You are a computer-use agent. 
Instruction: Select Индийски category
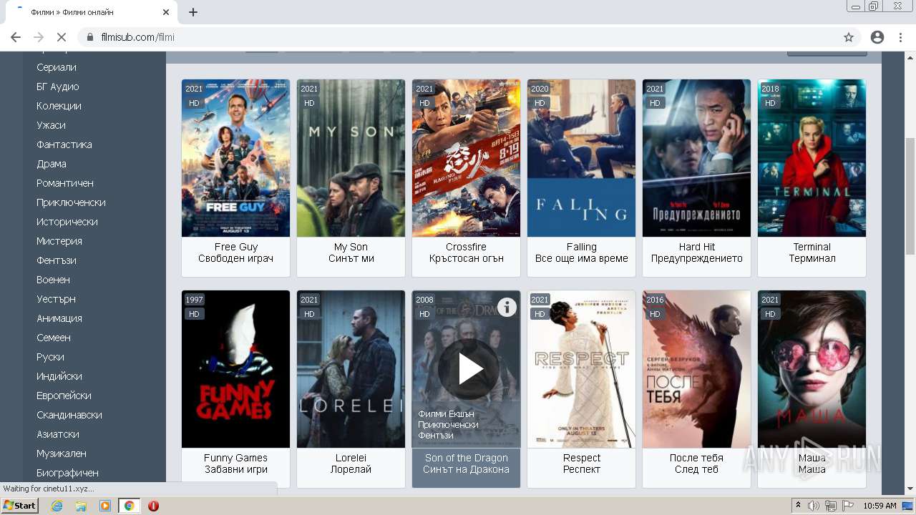(59, 376)
